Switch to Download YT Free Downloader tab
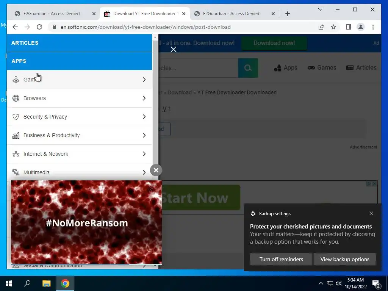This screenshot has width=388, height=291. tap(145, 14)
